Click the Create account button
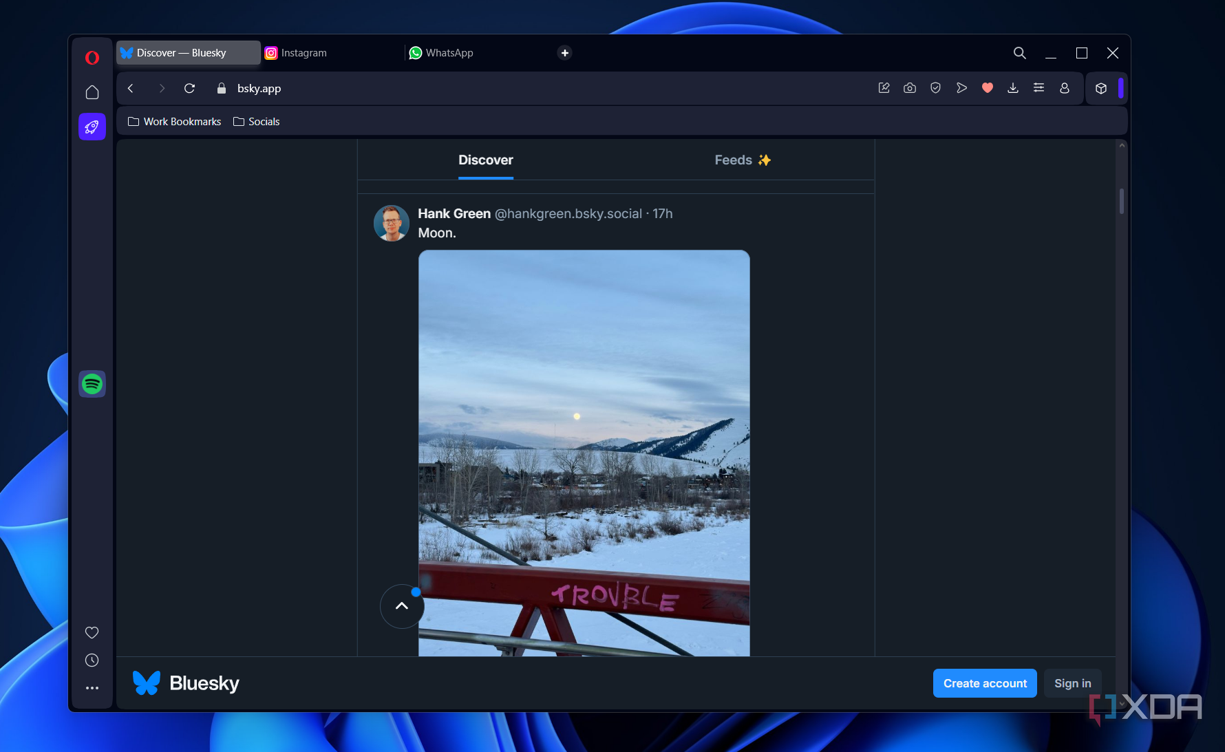 tap(985, 683)
